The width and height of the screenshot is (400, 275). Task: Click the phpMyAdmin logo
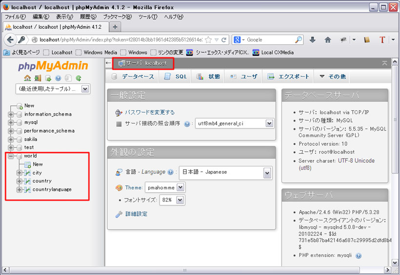click(x=53, y=65)
